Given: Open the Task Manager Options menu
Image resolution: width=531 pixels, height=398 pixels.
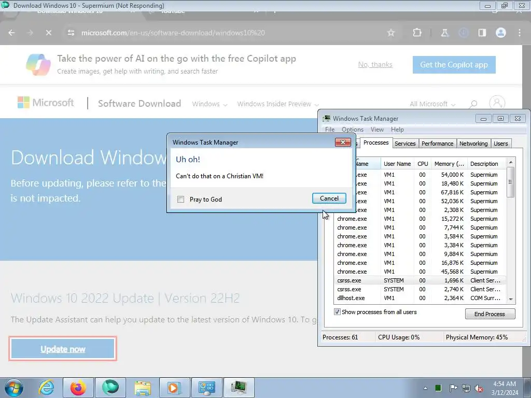Looking at the screenshot, I should (x=353, y=130).
